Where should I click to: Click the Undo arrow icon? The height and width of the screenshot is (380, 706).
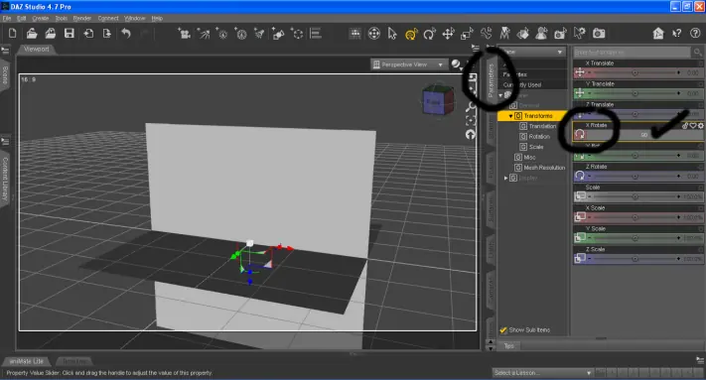click(126, 34)
